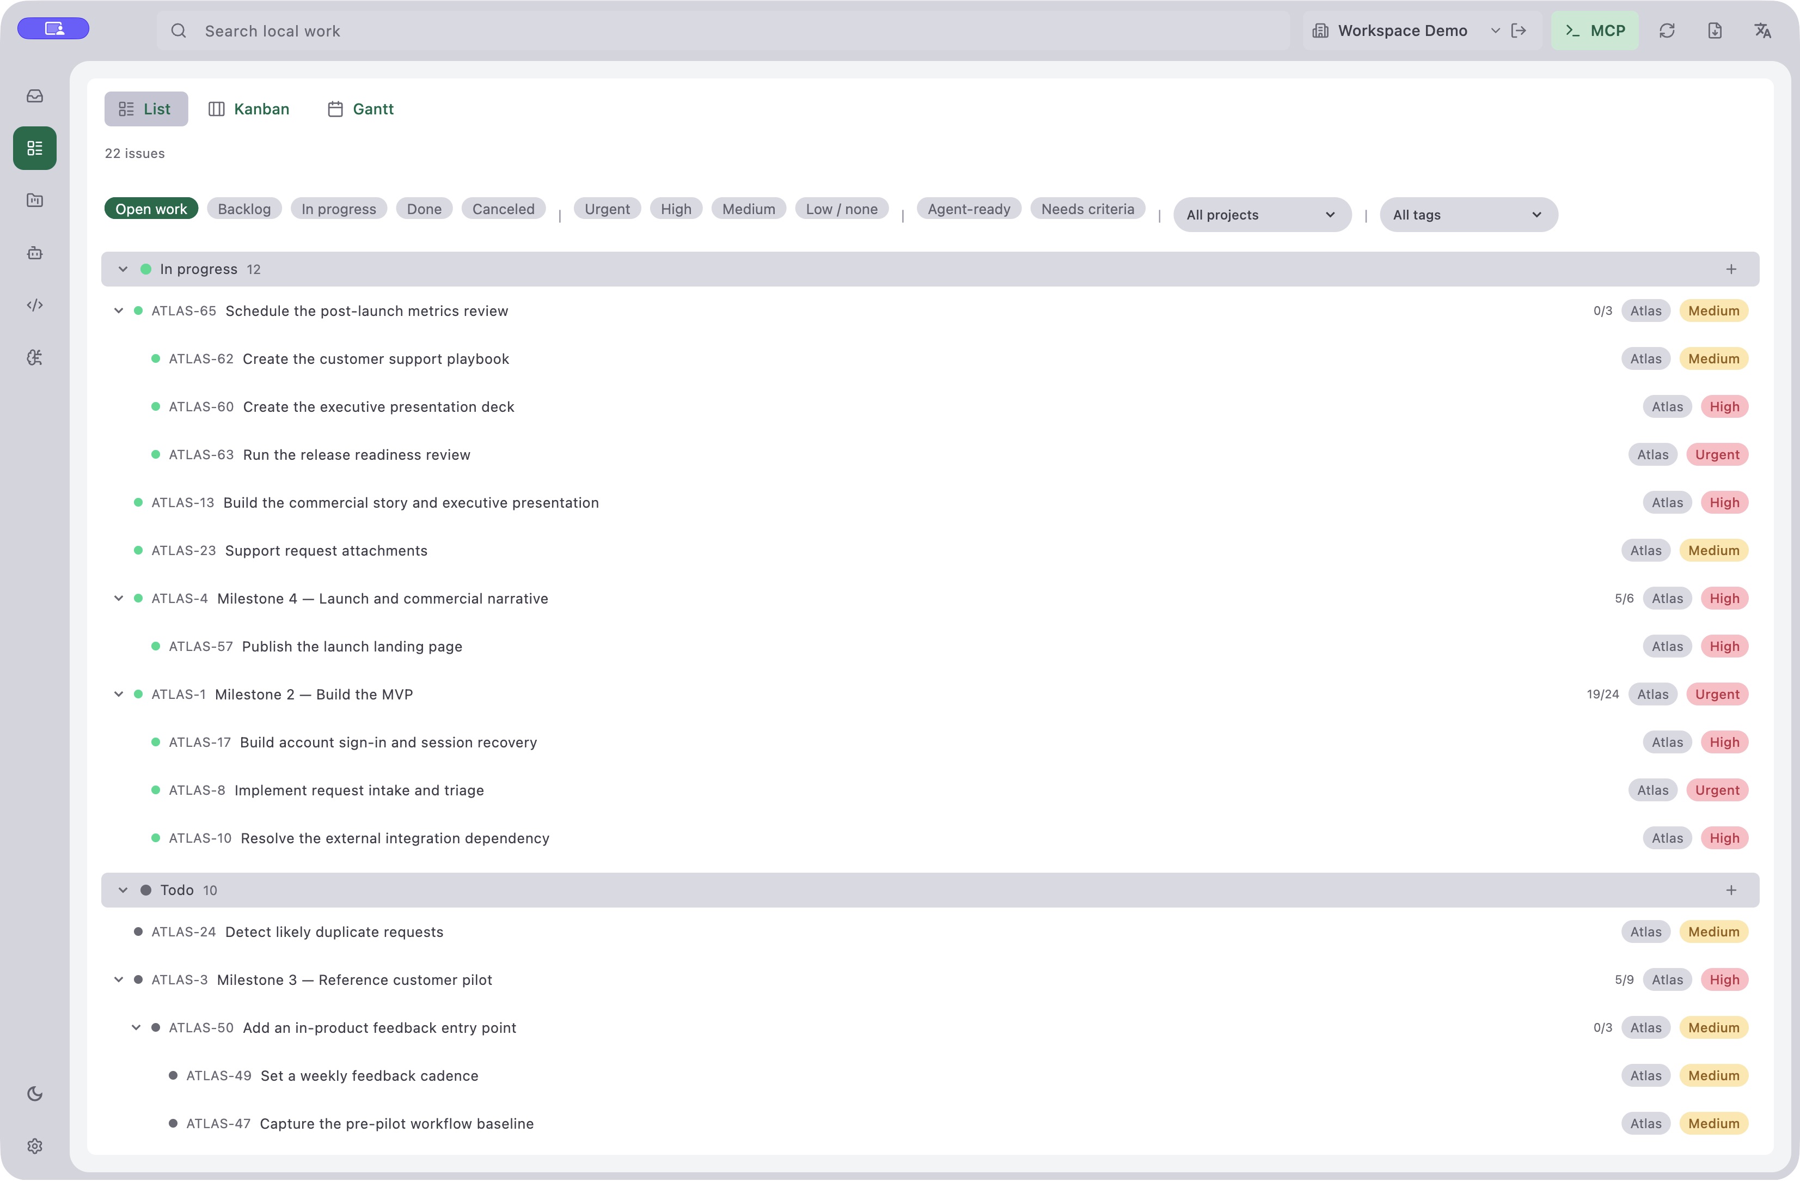
Task: Open the All projects dropdown
Action: click(x=1262, y=215)
